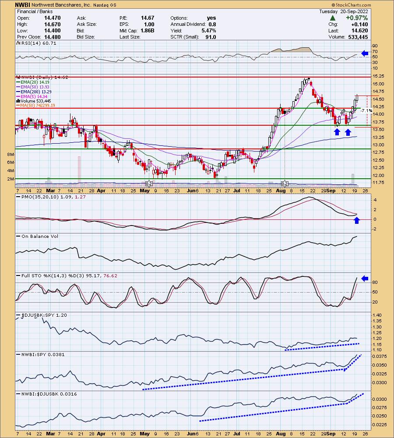
Task: Select the +0.97% percent change
Action: coord(357,18)
